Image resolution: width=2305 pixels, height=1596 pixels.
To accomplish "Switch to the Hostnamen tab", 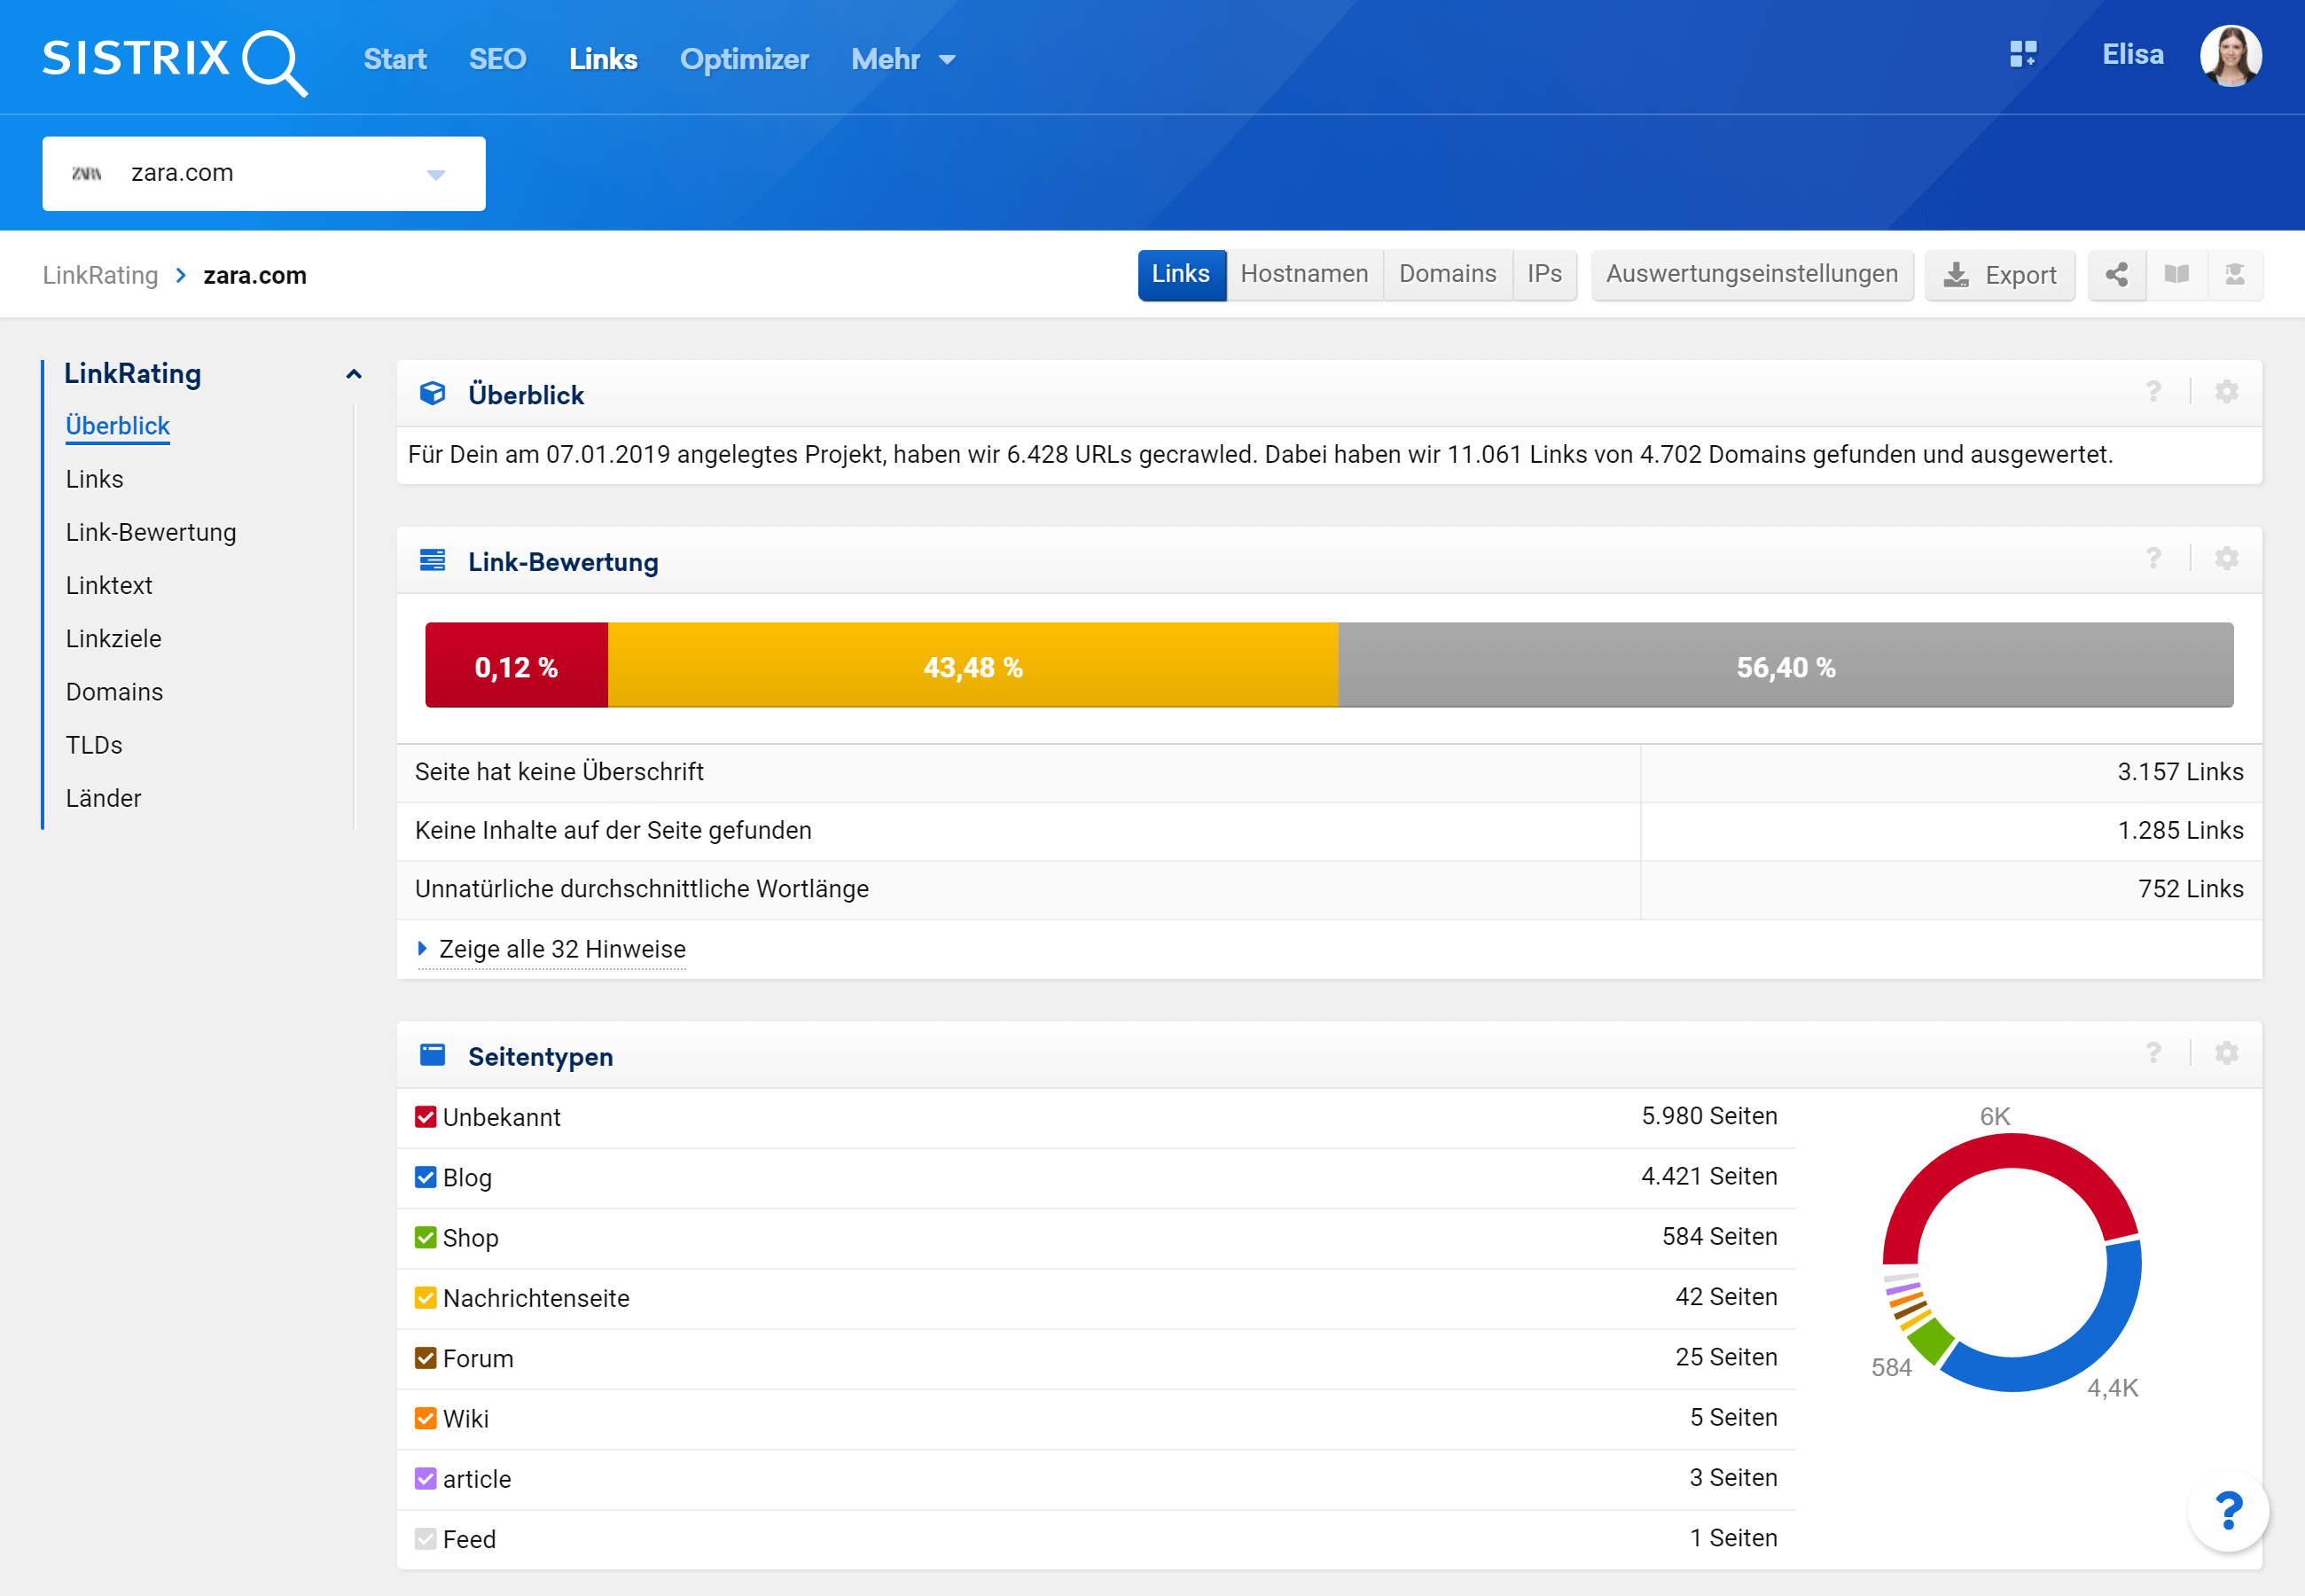I will click(x=1303, y=274).
